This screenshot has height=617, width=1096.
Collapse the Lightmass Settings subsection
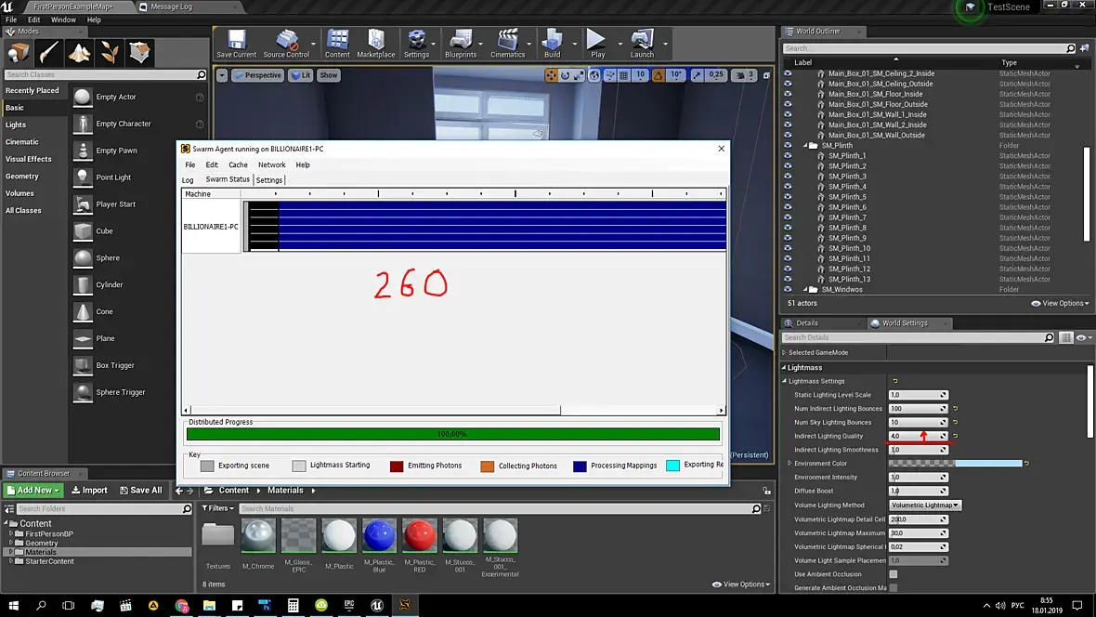[x=784, y=381]
